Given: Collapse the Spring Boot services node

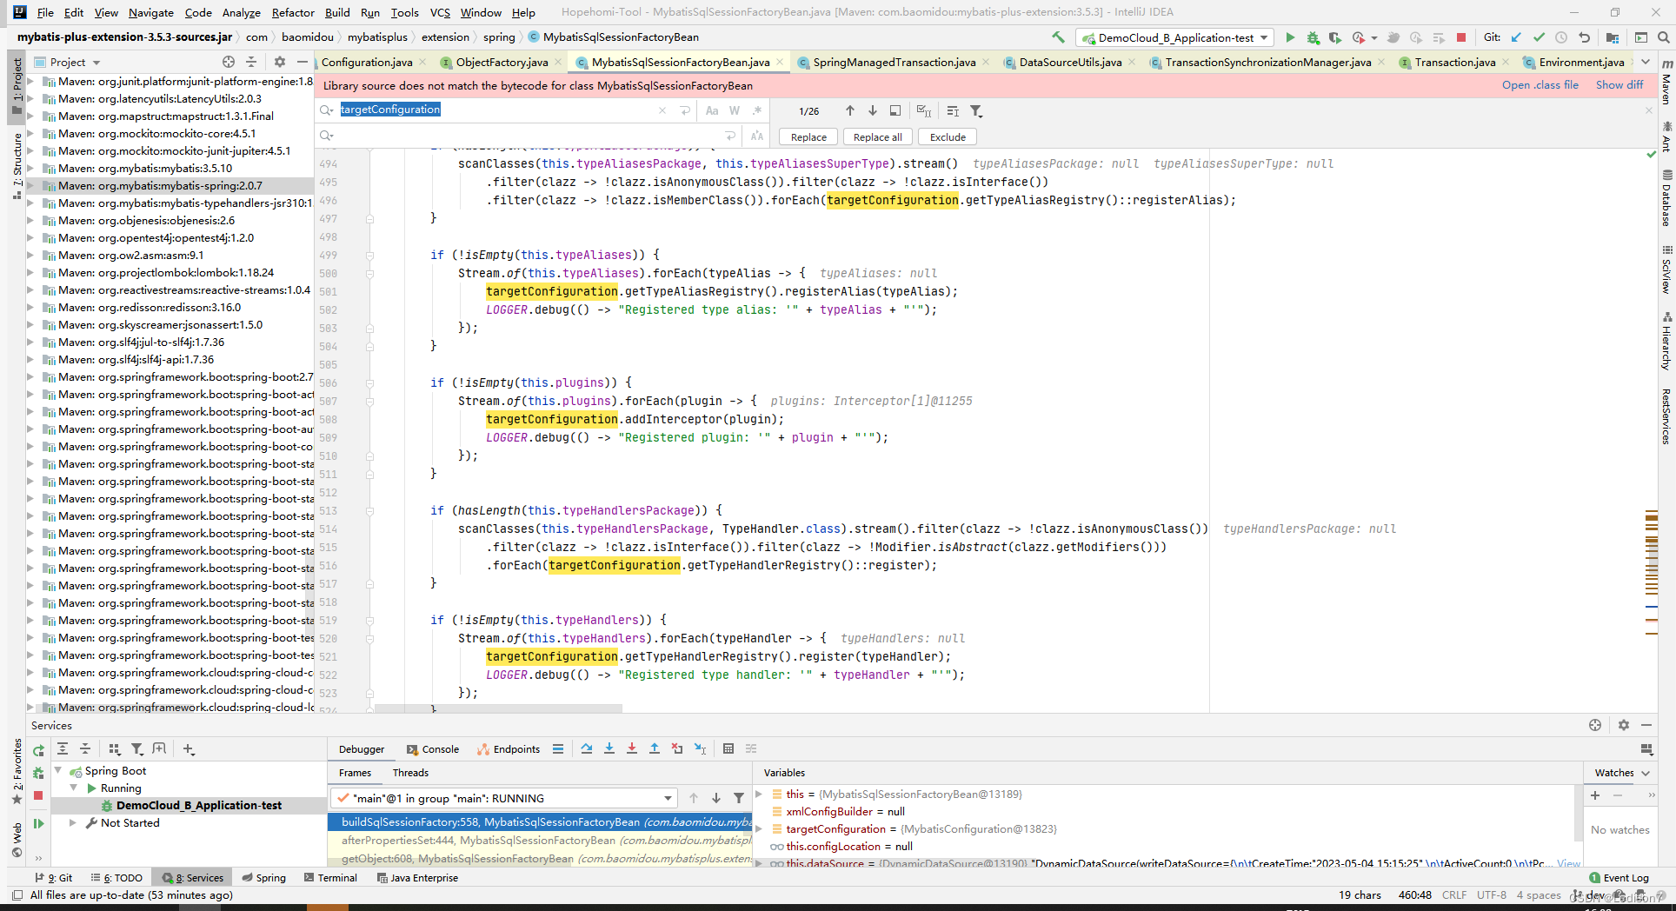Looking at the screenshot, I should pos(58,770).
